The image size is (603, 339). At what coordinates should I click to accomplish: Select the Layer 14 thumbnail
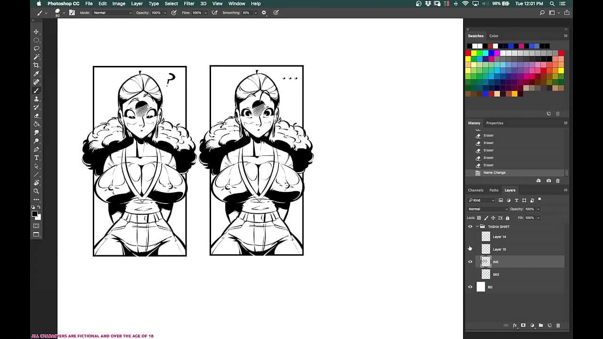tap(486, 237)
